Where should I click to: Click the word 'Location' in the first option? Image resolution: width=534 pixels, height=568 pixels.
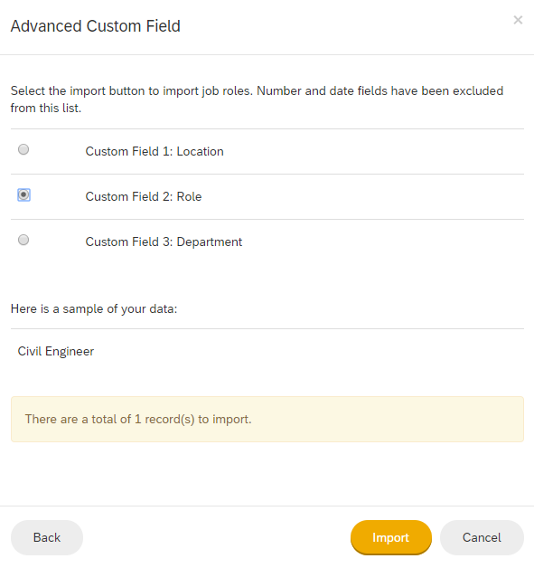[200, 151]
